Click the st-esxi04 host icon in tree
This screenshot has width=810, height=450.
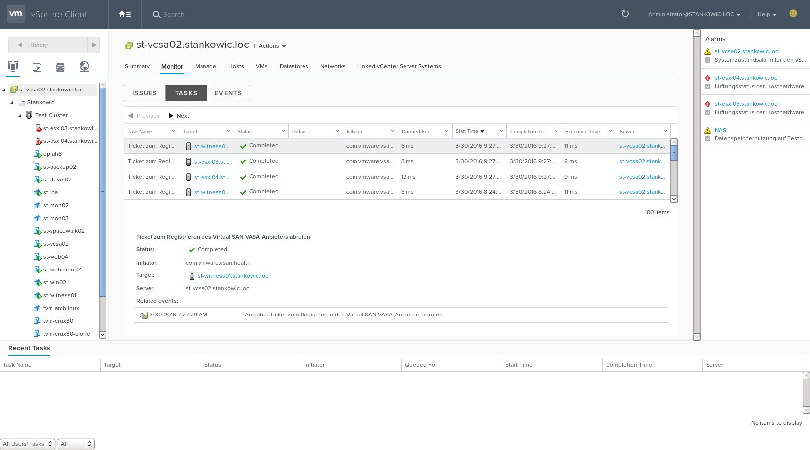click(x=38, y=141)
